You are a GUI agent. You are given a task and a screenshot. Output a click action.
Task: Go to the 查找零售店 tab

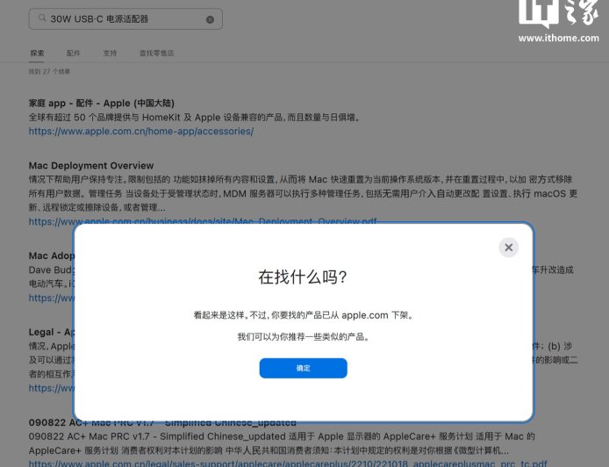point(156,54)
